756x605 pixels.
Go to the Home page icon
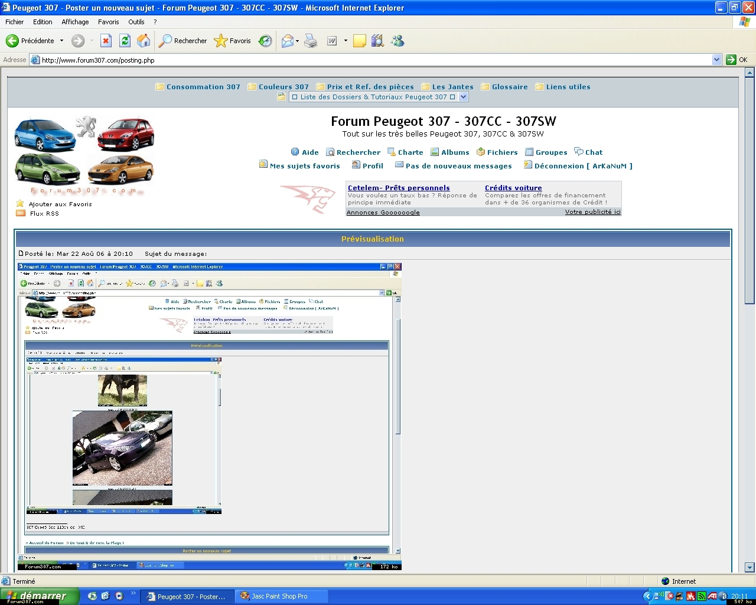(x=144, y=41)
